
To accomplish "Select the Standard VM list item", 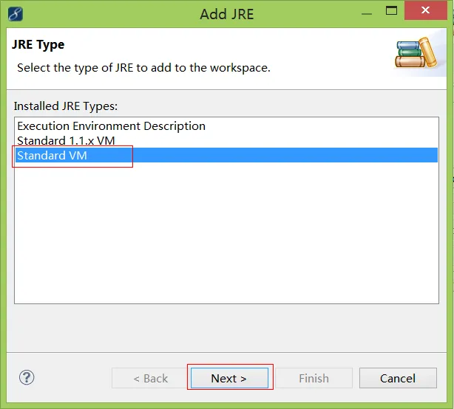I will point(226,155).
